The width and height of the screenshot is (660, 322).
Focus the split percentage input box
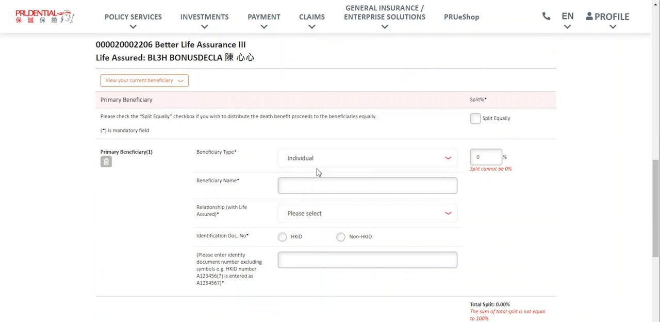click(485, 157)
